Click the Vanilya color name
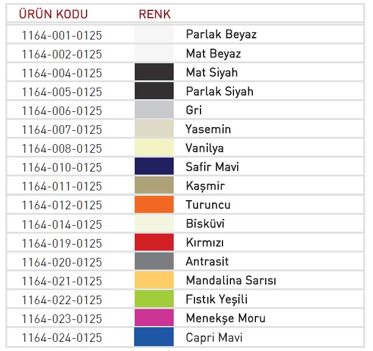 (205, 148)
